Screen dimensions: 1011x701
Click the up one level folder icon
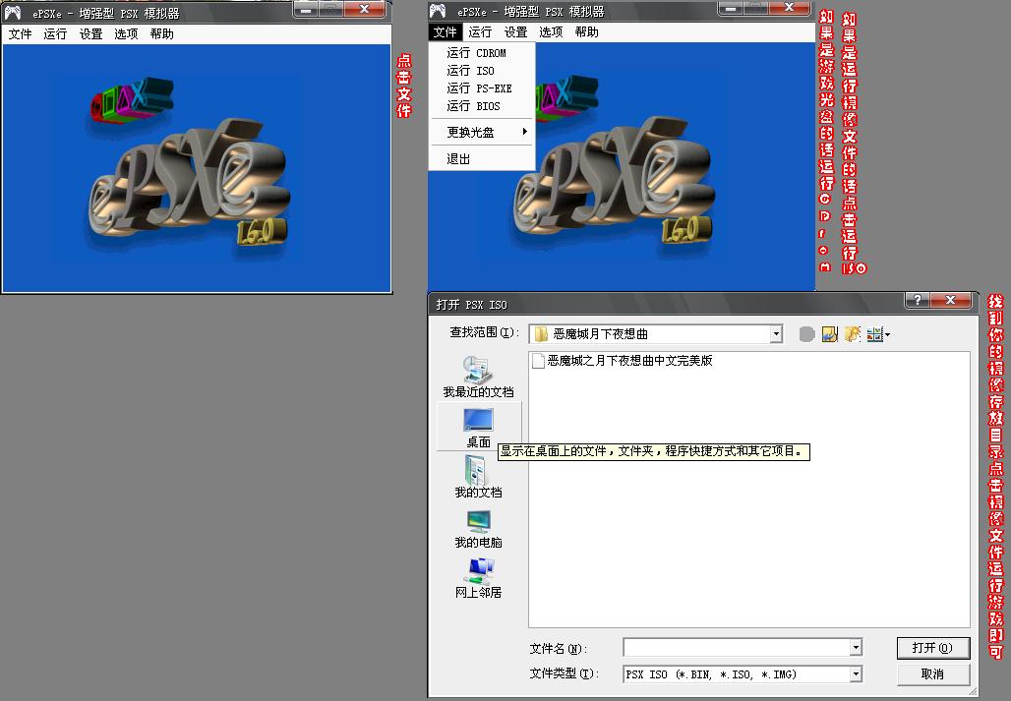828,333
